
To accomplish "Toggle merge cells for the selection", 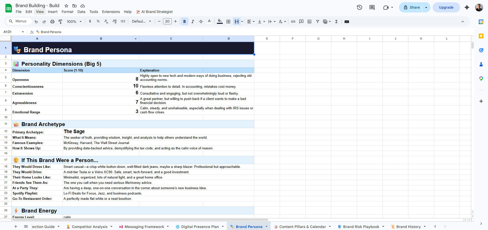I will [x=237, y=22].
